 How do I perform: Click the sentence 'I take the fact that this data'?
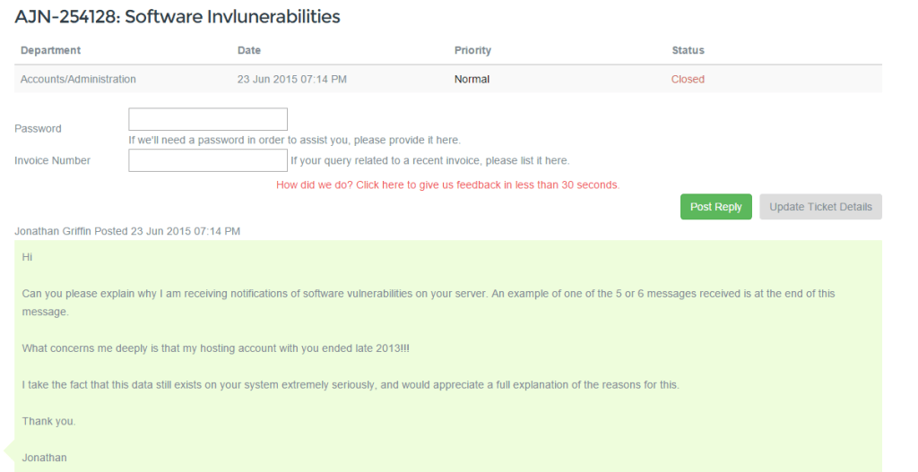351,385
